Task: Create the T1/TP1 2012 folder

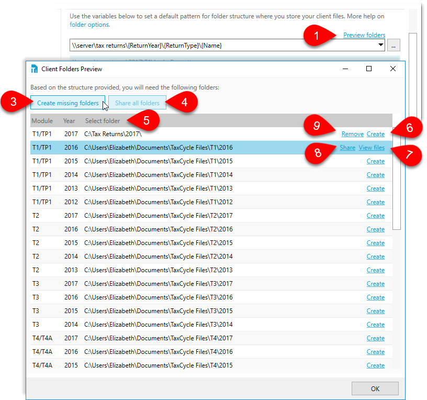Action: tap(376, 202)
